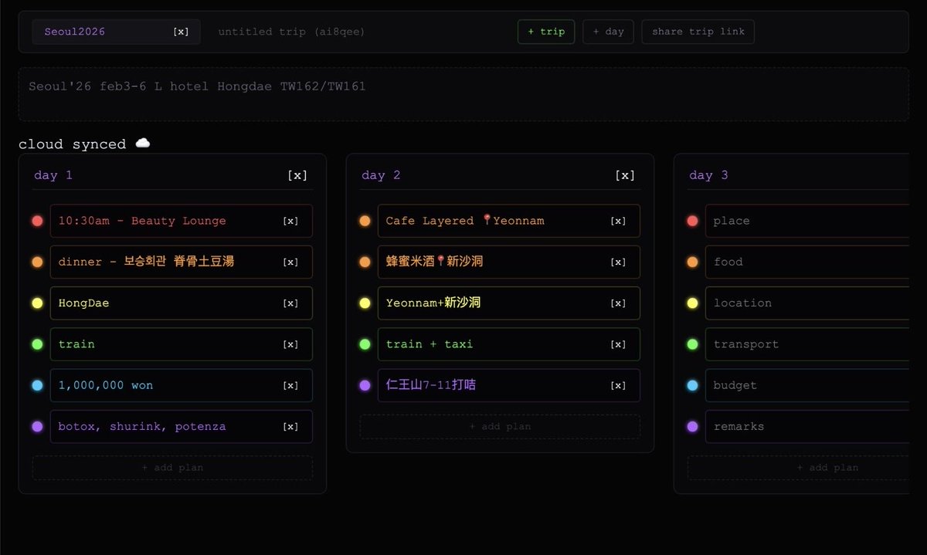Edit the 仁王山7-11打咭 entry

[509, 385]
